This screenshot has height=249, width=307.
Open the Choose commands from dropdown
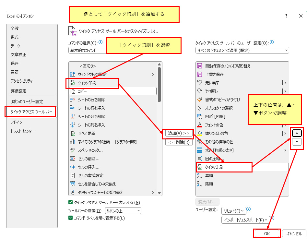pyautogui.click(x=88, y=50)
